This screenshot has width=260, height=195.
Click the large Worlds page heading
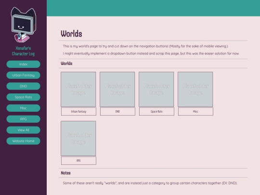tap(71, 34)
